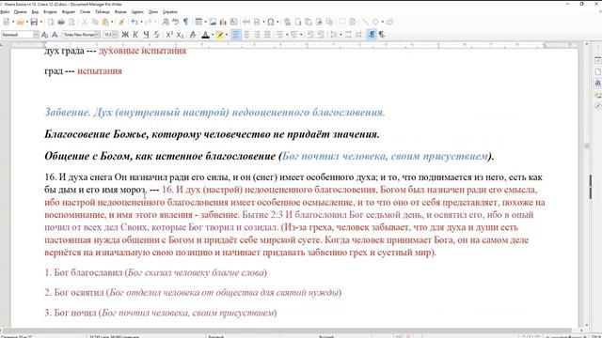Undo the last action
This screenshot has height=338, width=602.
(134, 22)
